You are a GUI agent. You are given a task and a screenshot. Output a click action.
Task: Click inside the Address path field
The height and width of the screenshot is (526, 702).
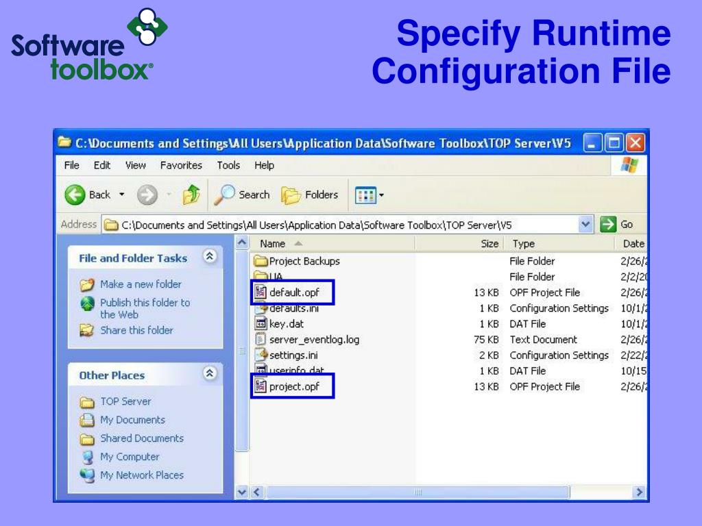[x=340, y=225]
